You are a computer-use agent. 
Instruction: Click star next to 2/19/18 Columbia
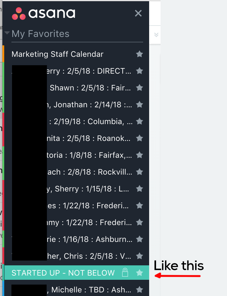pos(139,121)
